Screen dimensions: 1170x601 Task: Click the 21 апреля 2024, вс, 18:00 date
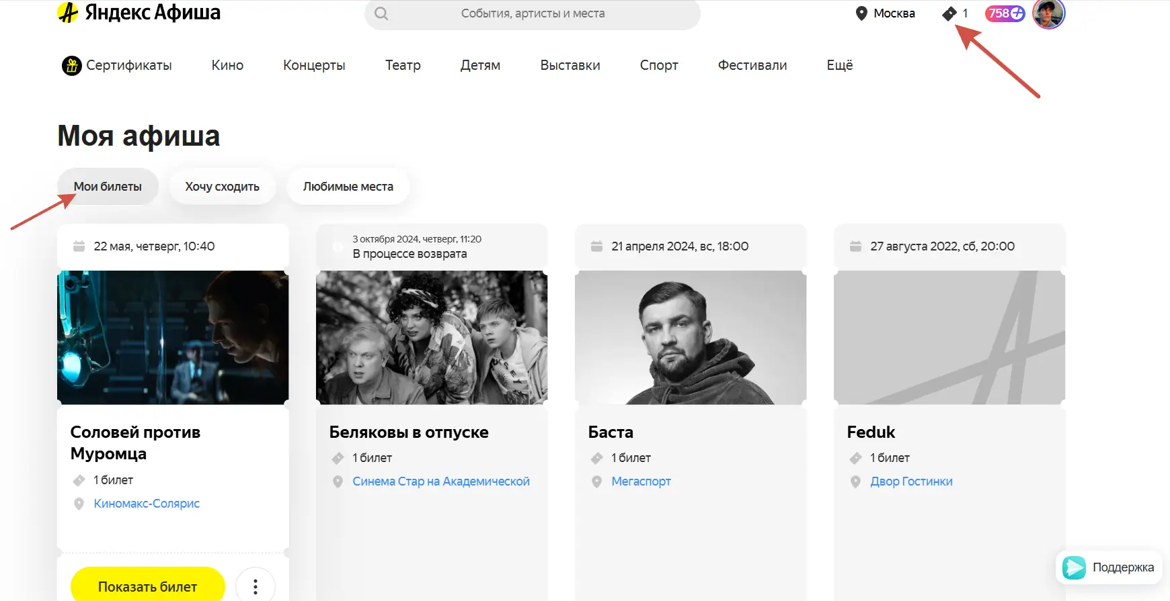click(680, 246)
